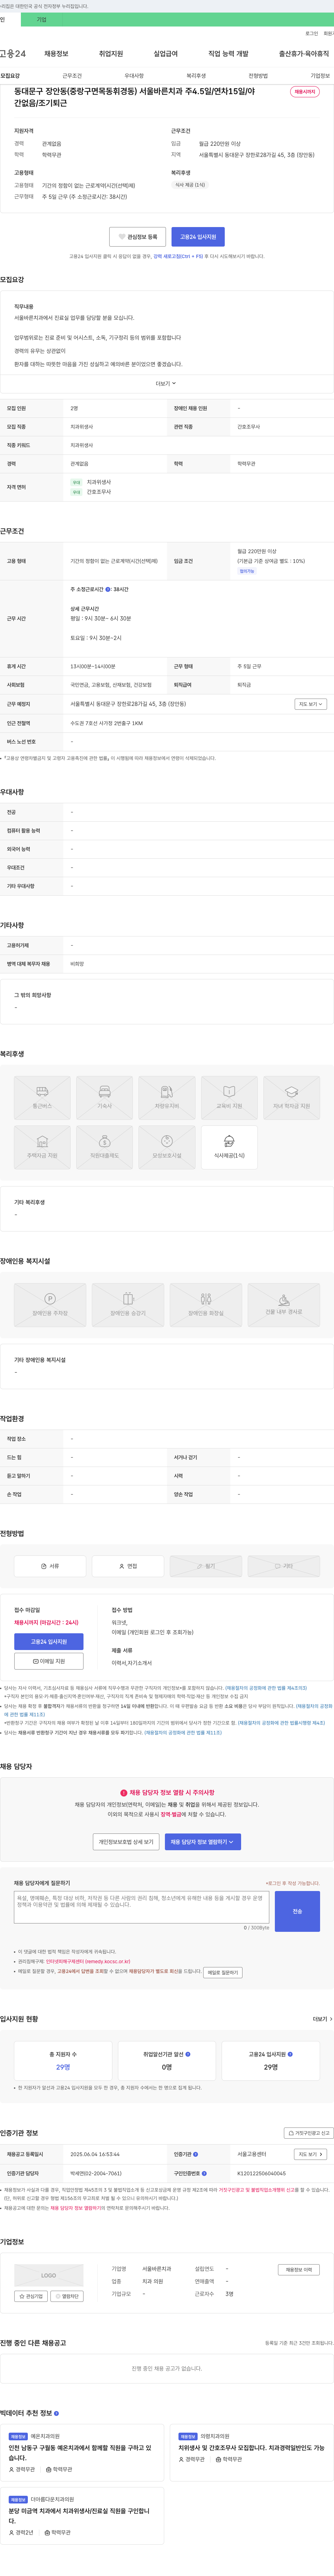Click info icon beside 고용24 입사지원 count

pyautogui.click(x=290, y=2054)
